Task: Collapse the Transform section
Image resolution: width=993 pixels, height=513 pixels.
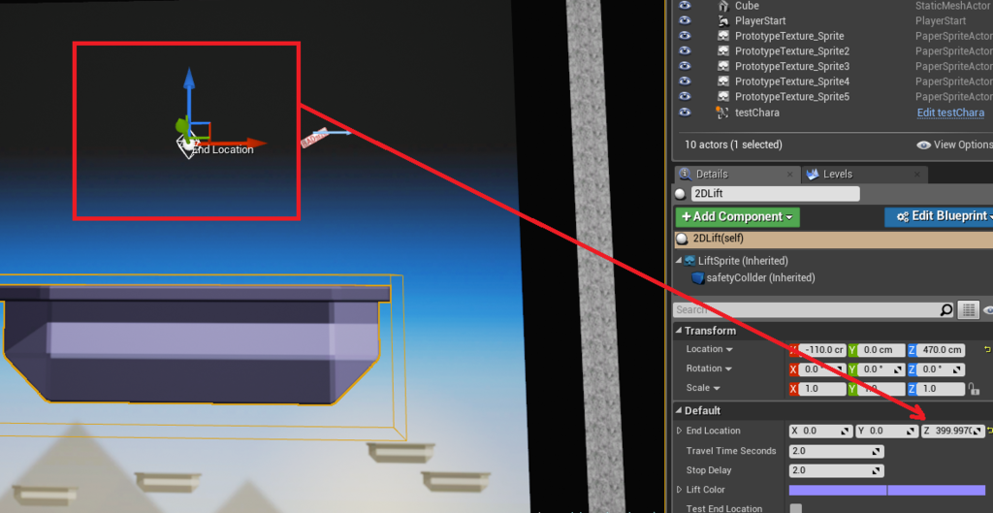Action: [678, 331]
